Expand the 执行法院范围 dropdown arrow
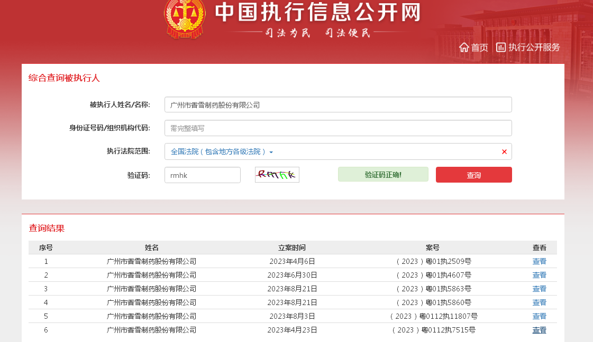Image resolution: width=593 pixels, height=342 pixels. coord(271,153)
